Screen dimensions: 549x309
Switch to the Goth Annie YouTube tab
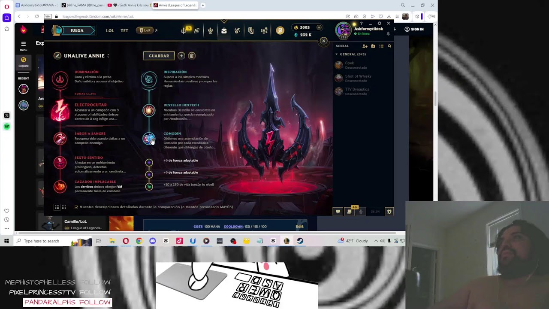click(129, 5)
